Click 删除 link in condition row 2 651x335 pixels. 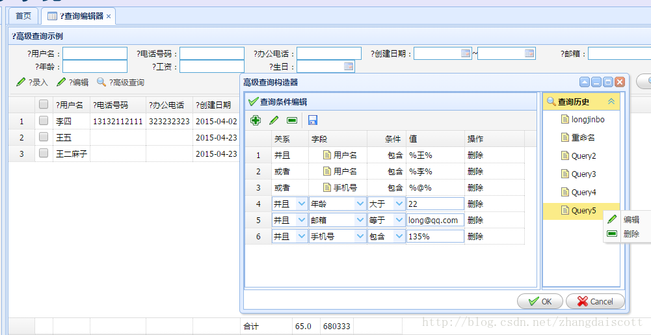(475, 172)
